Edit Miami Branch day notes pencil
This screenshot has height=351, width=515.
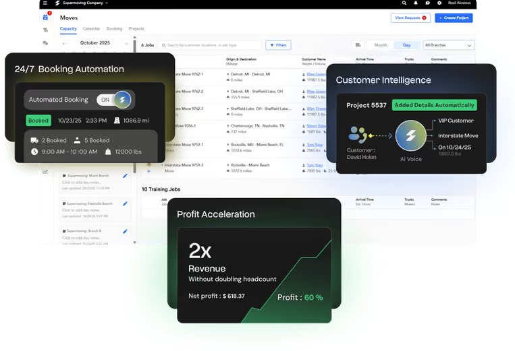pos(125,176)
